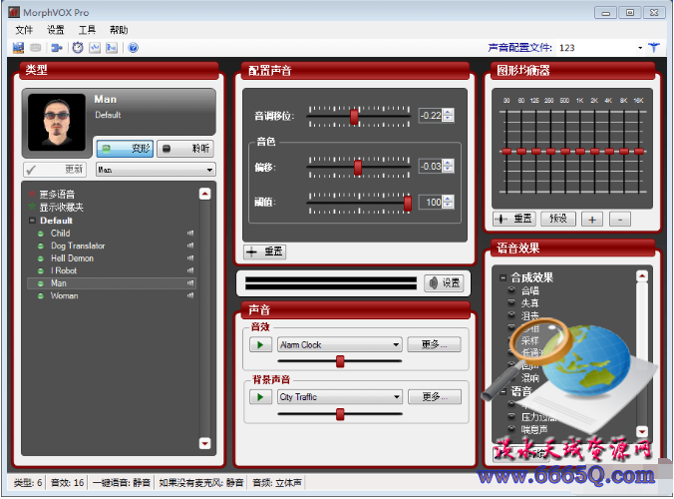Select 更多语音 in the voice list
The width and height of the screenshot is (674, 499).
tap(57, 194)
